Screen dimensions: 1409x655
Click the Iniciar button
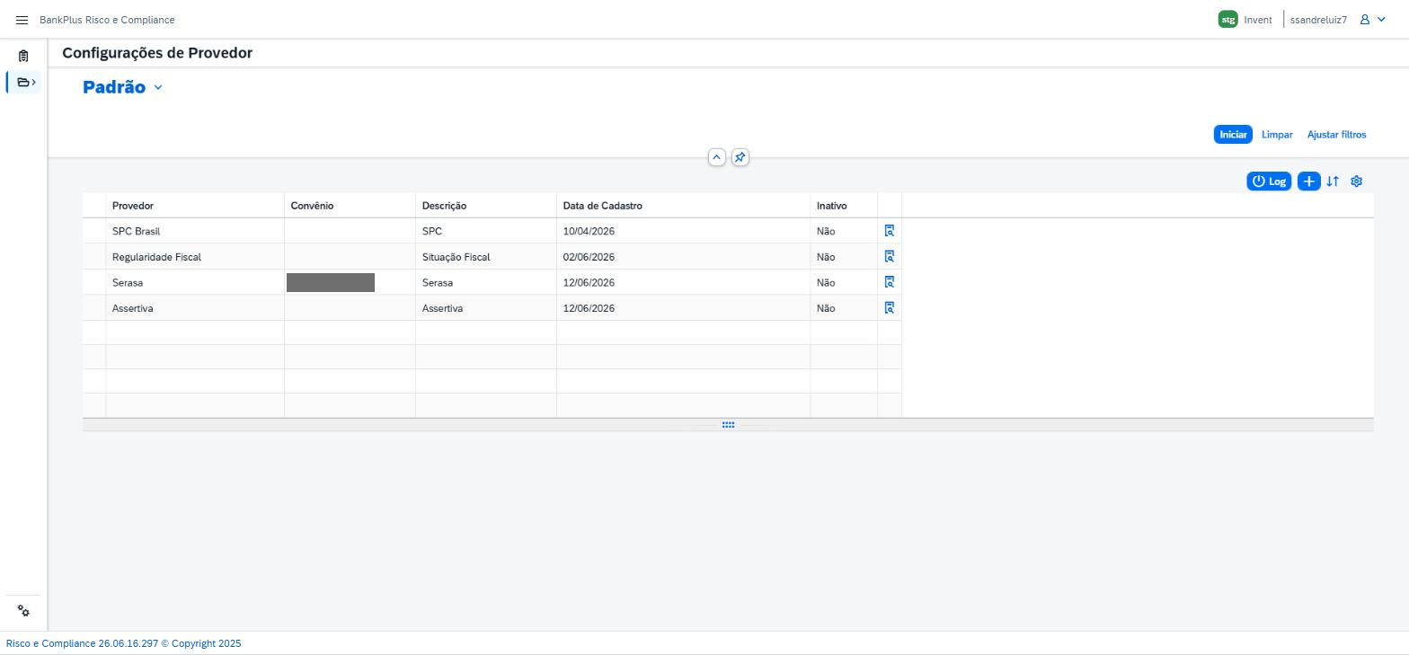(1233, 135)
